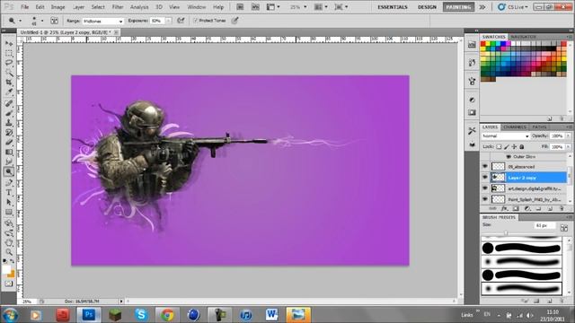Select the Brush tool
The width and height of the screenshot is (575, 323).
tap(9, 113)
